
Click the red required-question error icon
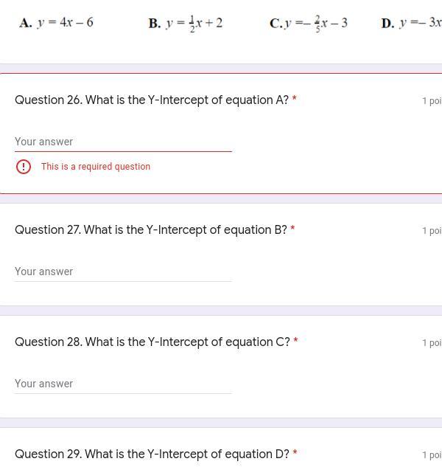coord(24,167)
